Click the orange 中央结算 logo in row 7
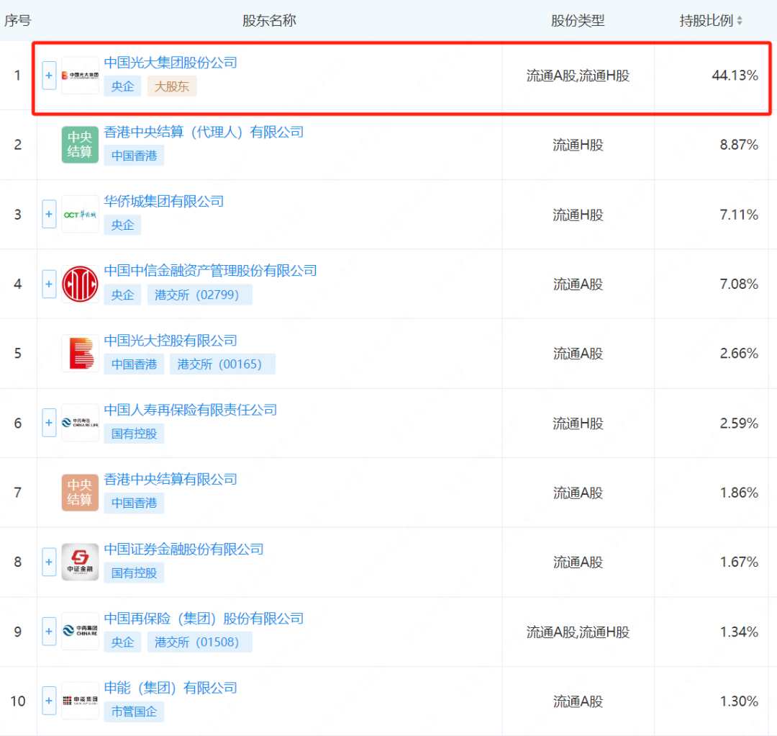777x736 pixels. click(x=80, y=493)
